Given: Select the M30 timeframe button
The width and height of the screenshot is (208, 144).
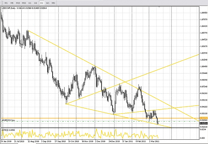Looking at the screenshot, I should pyautogui.click(x=24, y=3).
